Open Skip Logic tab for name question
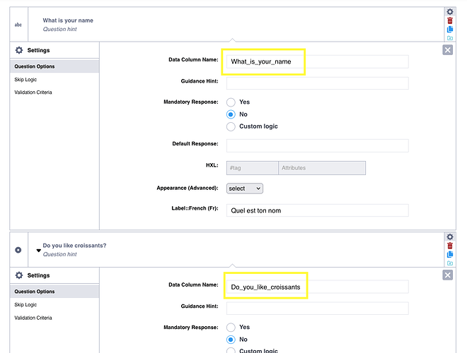The width and height of the screenshot is (467, 353). point(25,80)
